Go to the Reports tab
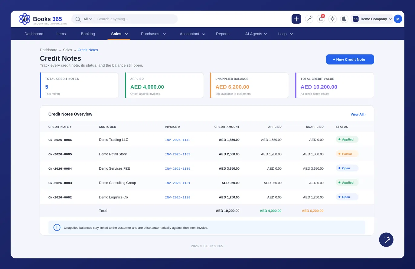The image size is (415, 269). pos(223,34)
